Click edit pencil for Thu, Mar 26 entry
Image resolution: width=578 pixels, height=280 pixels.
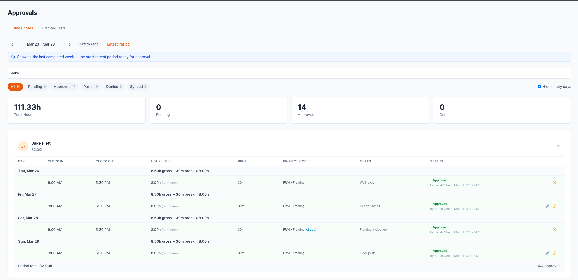(x=547, y=183)
